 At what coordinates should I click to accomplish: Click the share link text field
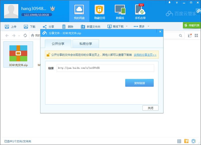point(105,68)
